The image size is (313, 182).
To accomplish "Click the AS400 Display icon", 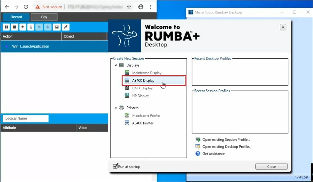I will [x=127, y=80].
